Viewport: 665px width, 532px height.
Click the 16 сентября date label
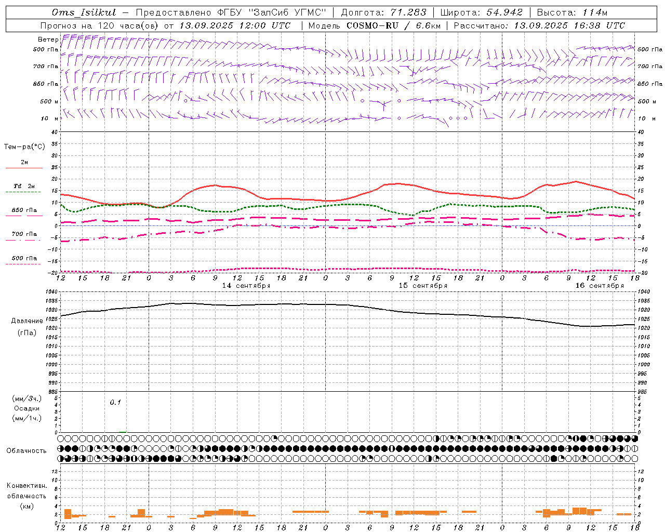pos(600,286)
